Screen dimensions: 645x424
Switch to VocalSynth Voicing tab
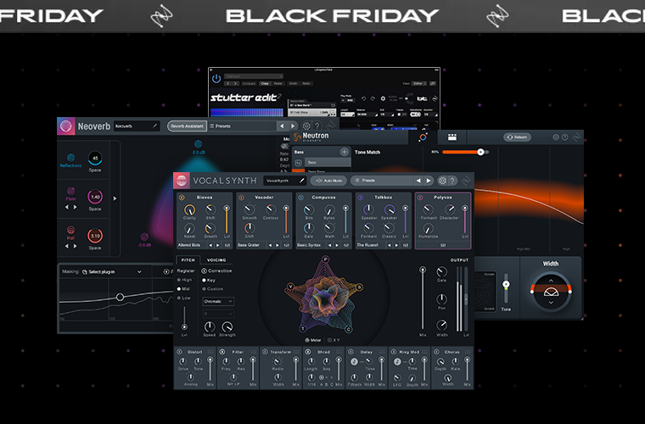click(216, 260)
